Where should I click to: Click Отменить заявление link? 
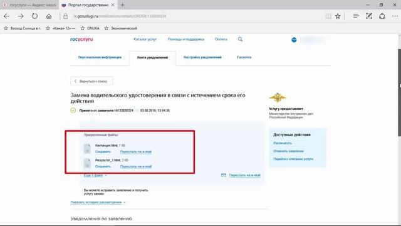point(288,151)
